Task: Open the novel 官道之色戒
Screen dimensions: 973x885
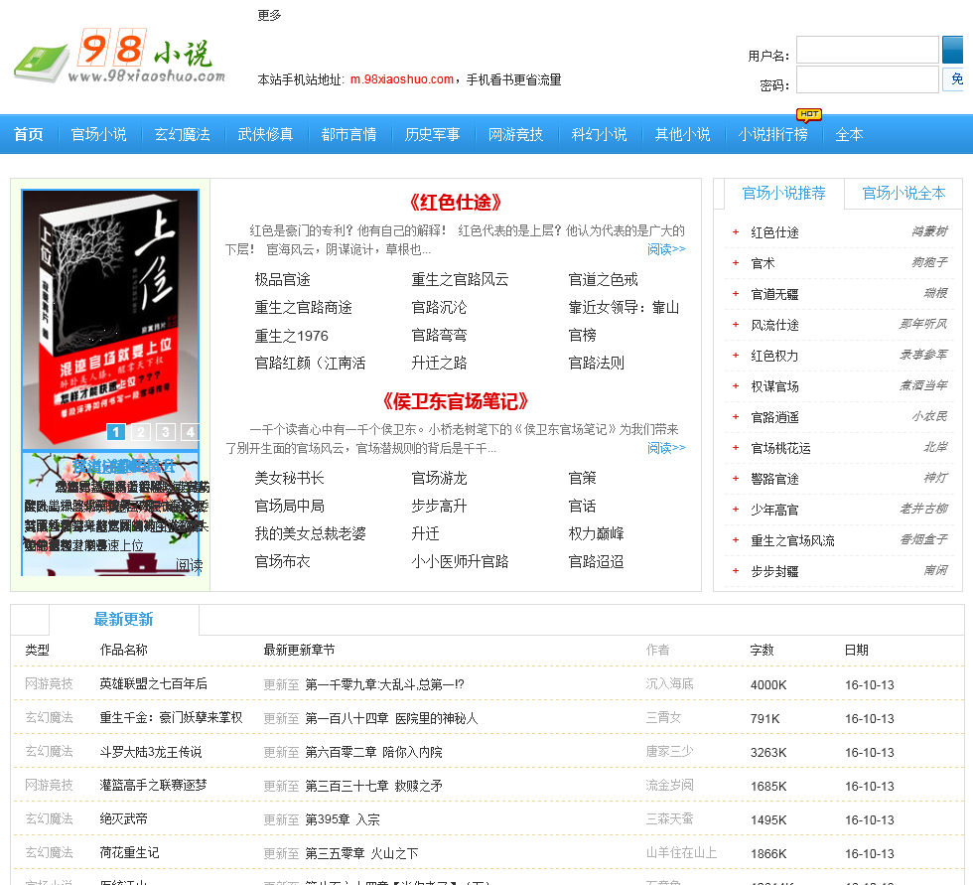Action: pyautogui.click(x=604, y=280)
